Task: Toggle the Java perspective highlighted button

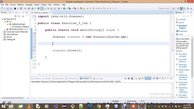Action: pyautogui.click(x=181, y=8)
